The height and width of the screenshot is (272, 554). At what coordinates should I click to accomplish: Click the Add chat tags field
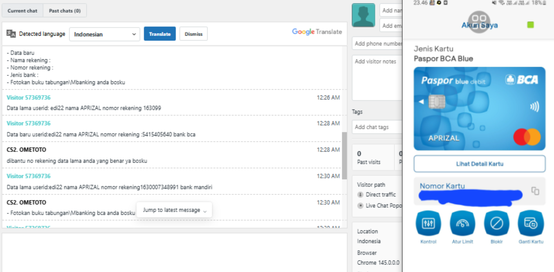click(x=377, y=127)
